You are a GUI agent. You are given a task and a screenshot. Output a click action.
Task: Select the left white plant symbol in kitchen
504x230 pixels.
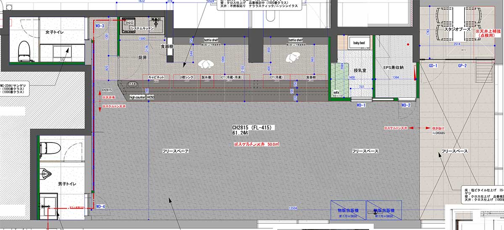pos(205,64)
